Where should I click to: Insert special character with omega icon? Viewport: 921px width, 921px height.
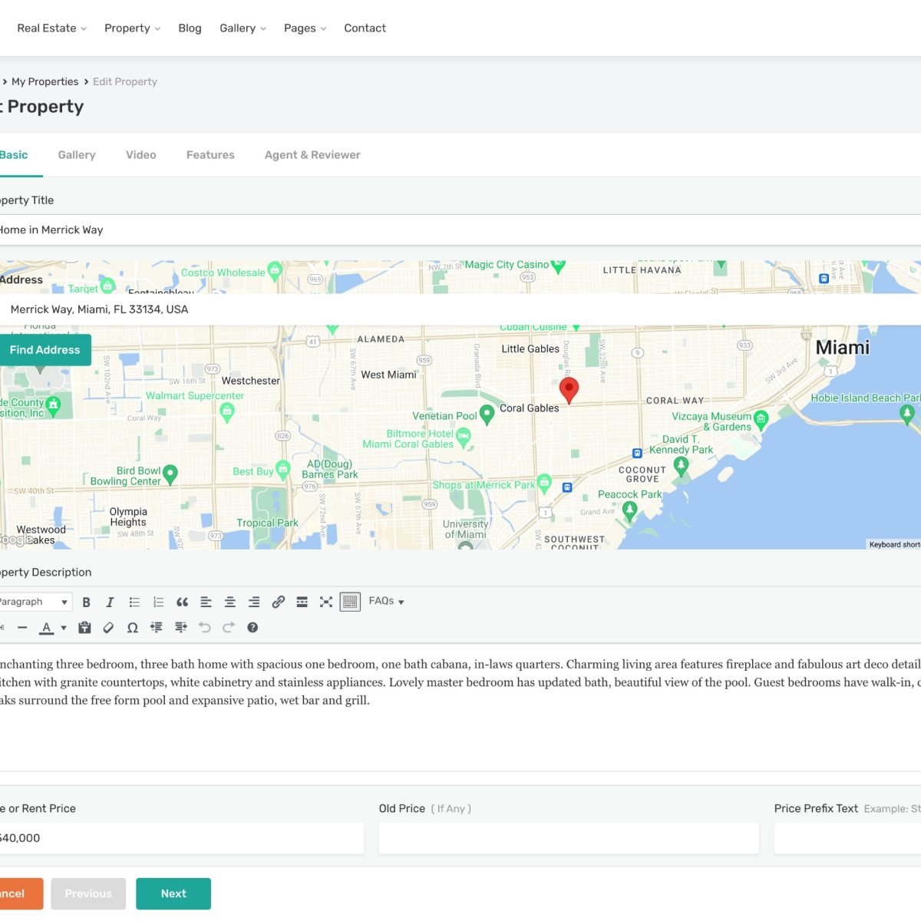pyautogui.click(x=132, y=628)
